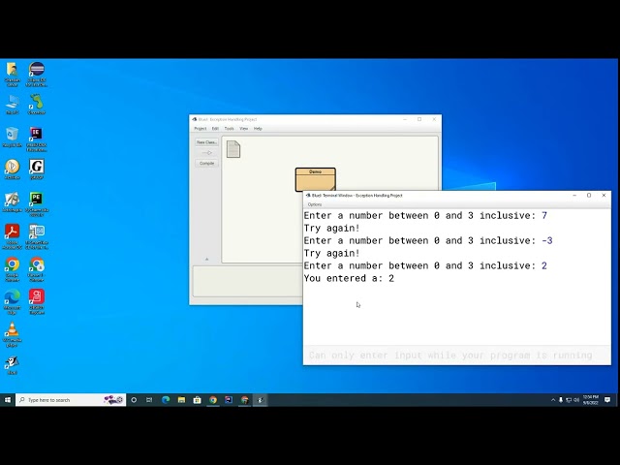This screenshot has height=465, width=620.
Task: Minimize the BlueJ Terminal Window
Action: (574, 196)
